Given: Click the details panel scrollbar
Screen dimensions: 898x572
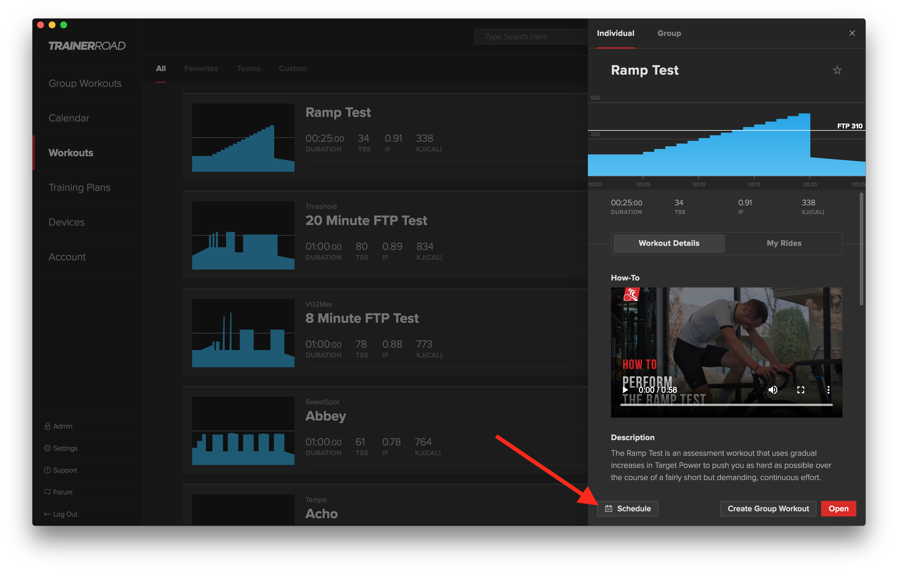Looking at the screenshot, I should pos(862,249).
